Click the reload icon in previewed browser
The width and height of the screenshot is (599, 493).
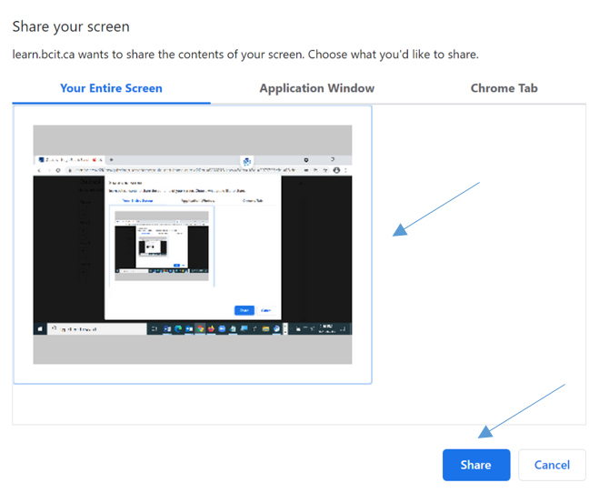58,170
